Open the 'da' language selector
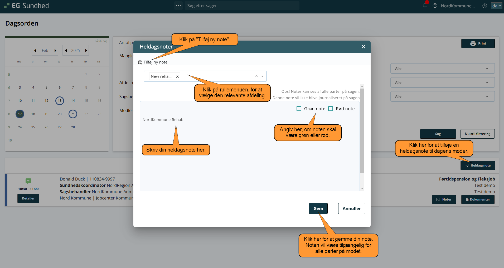Viewport: 504px width, 268px height. 496,6
